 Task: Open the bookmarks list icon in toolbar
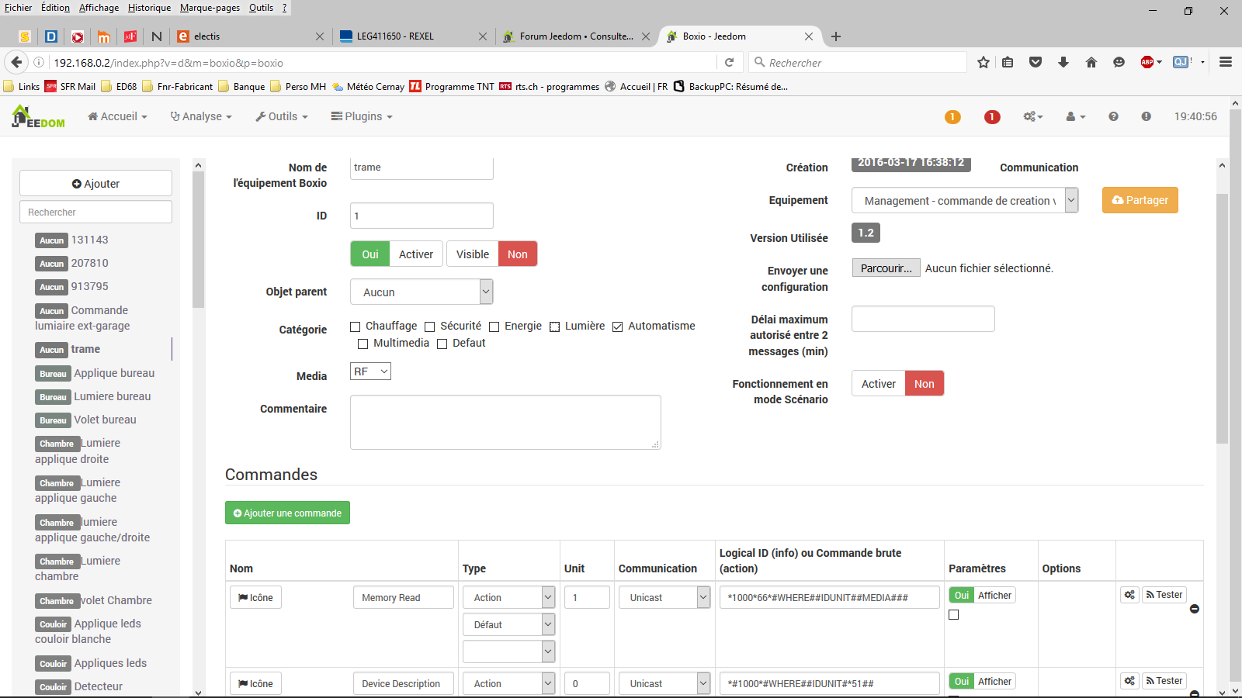(x=1008, y=62)
